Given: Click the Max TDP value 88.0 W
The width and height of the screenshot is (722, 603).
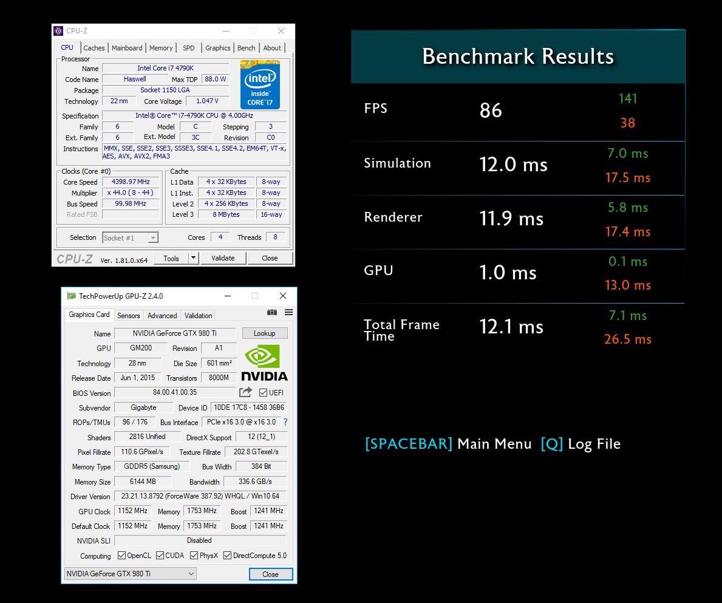Looking at the screenshot, I should coord(216,79).
